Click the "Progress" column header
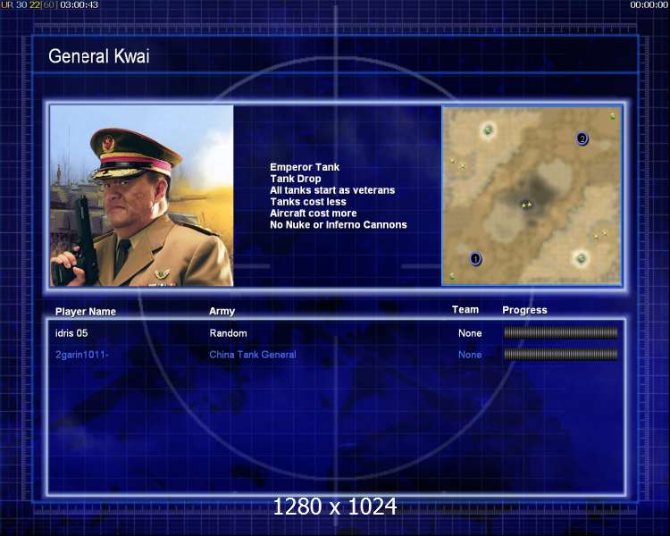 point(524,310)
